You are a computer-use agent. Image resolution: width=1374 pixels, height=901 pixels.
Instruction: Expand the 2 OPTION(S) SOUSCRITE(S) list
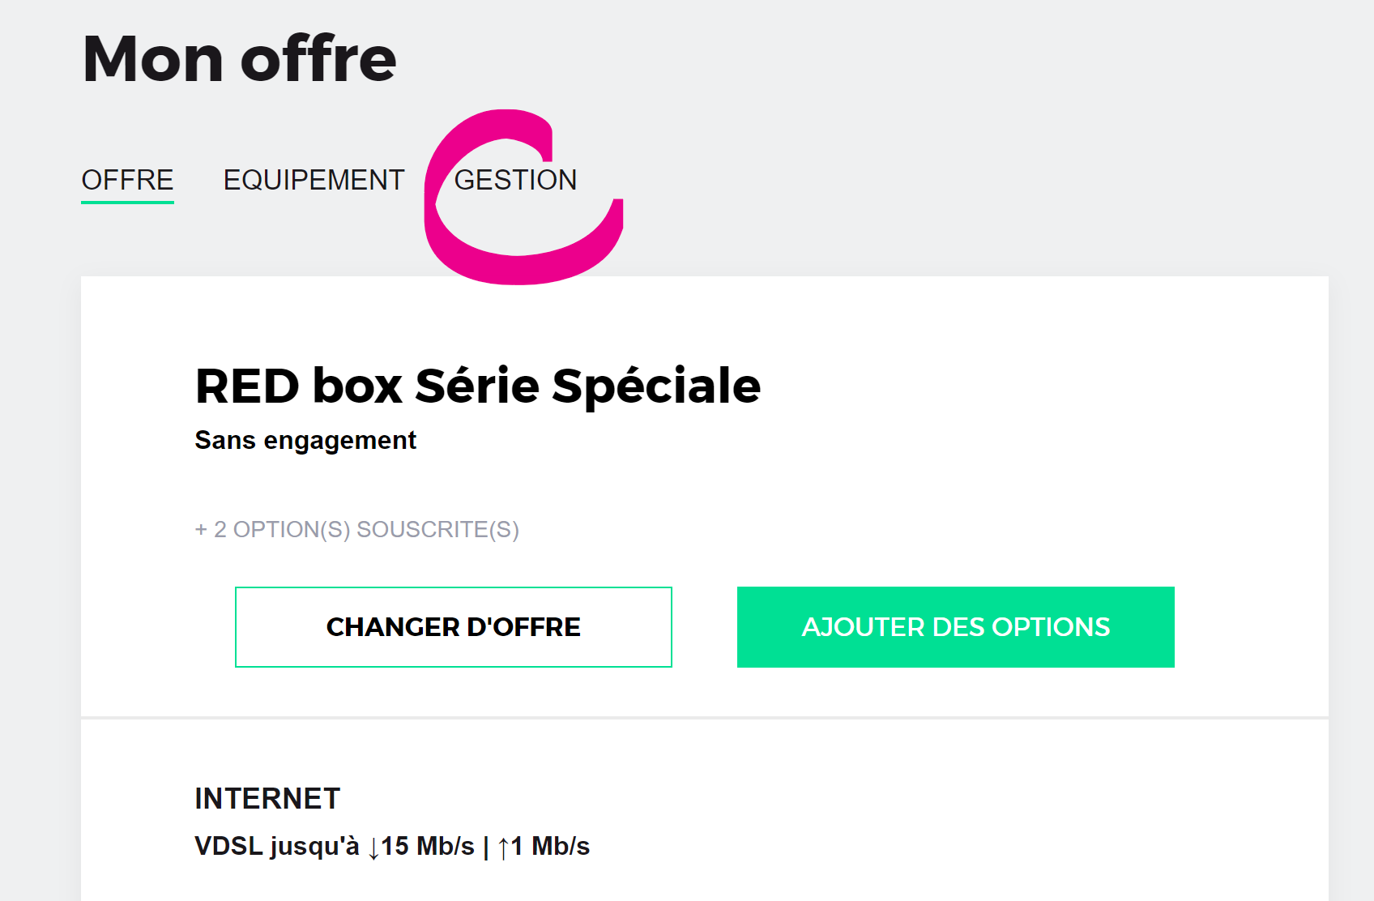tap(356, 530)
